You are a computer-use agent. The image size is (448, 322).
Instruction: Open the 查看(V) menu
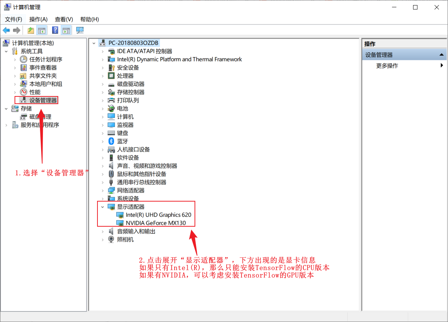coord(64,19)
